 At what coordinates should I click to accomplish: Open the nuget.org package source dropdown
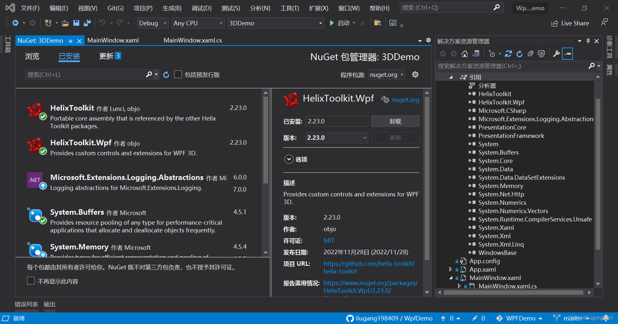(386, 75)
